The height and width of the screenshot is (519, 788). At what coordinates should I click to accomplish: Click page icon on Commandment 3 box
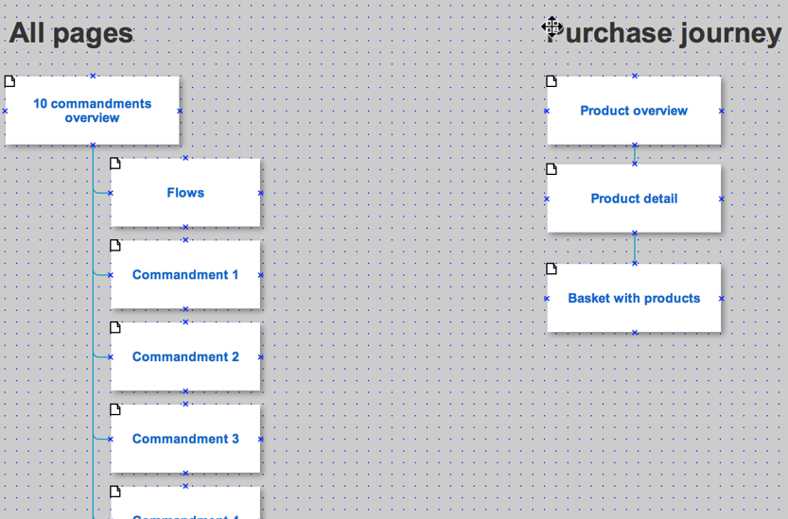pyautogui.click(x=115, y=409)
